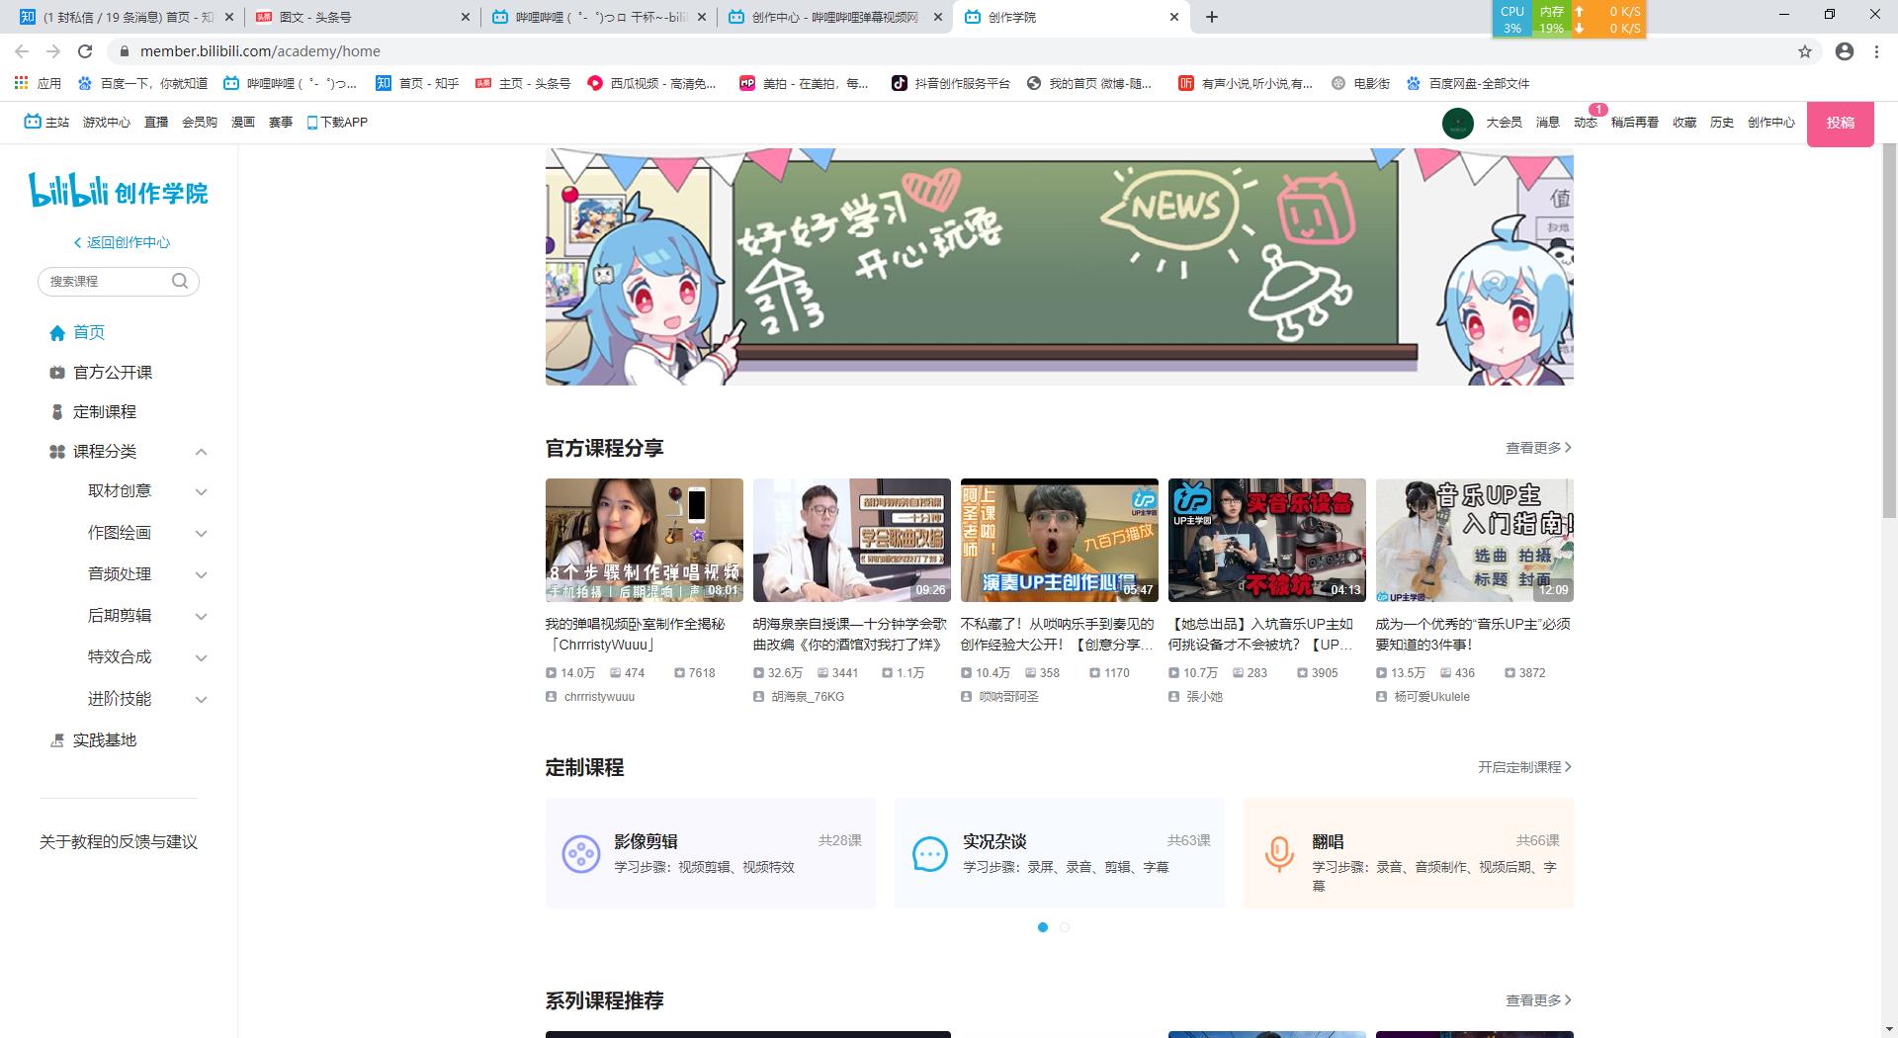Expand the 特效合成 subcategory
1898x1038 pixels.
tap(202, 657)
